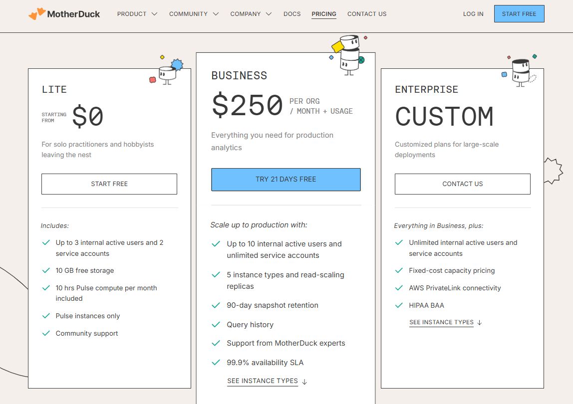Open the DOCS page from the navbar
This screenshot has width=573, height=404.
pyautogui.click(x=292, y=14)
